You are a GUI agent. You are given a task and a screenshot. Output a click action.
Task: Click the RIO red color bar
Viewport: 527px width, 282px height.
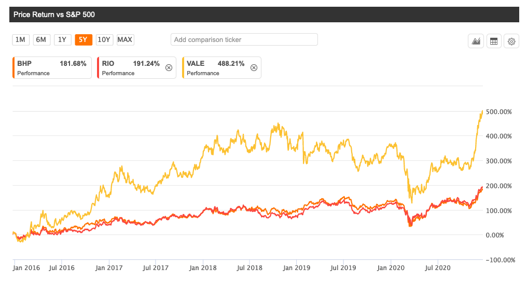click(98, 68)
